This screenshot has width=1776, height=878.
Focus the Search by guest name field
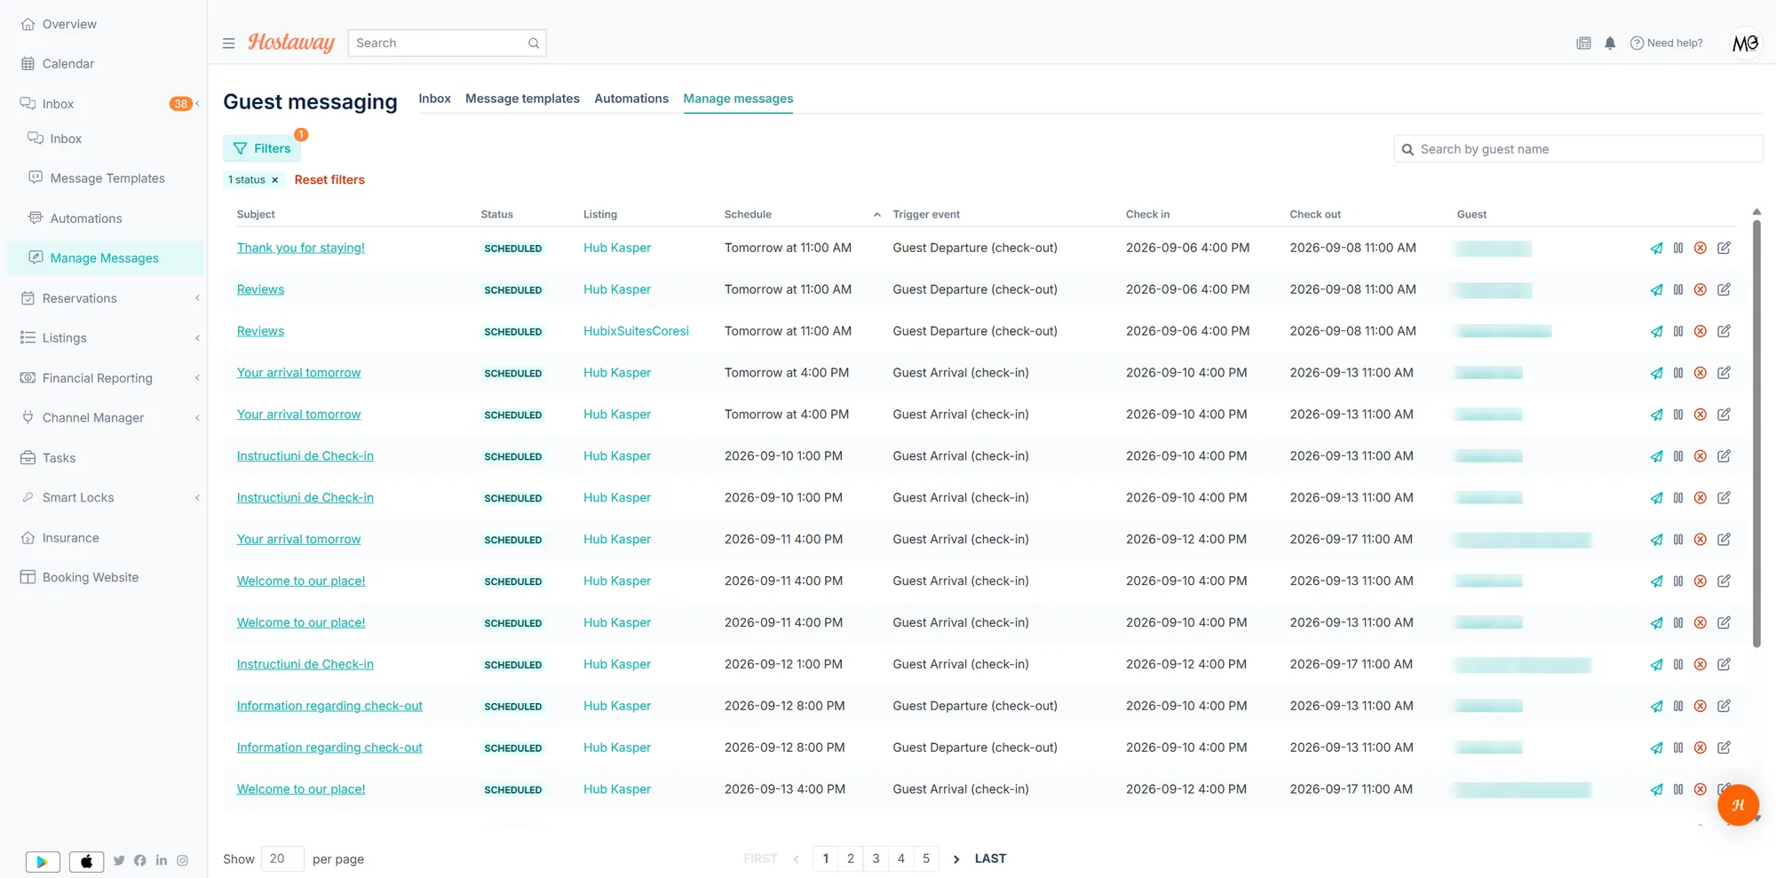tap(1578, 149)
